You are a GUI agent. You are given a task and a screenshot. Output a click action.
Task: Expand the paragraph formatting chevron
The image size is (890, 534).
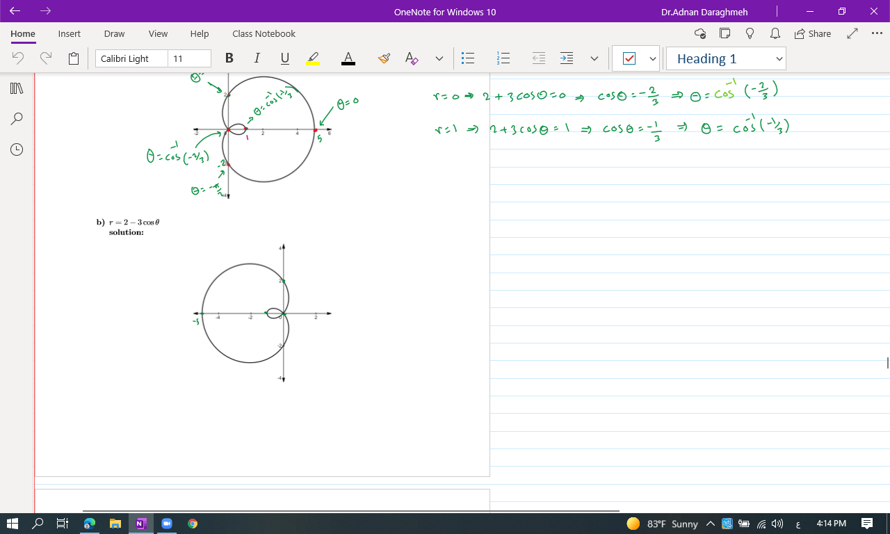594,58
